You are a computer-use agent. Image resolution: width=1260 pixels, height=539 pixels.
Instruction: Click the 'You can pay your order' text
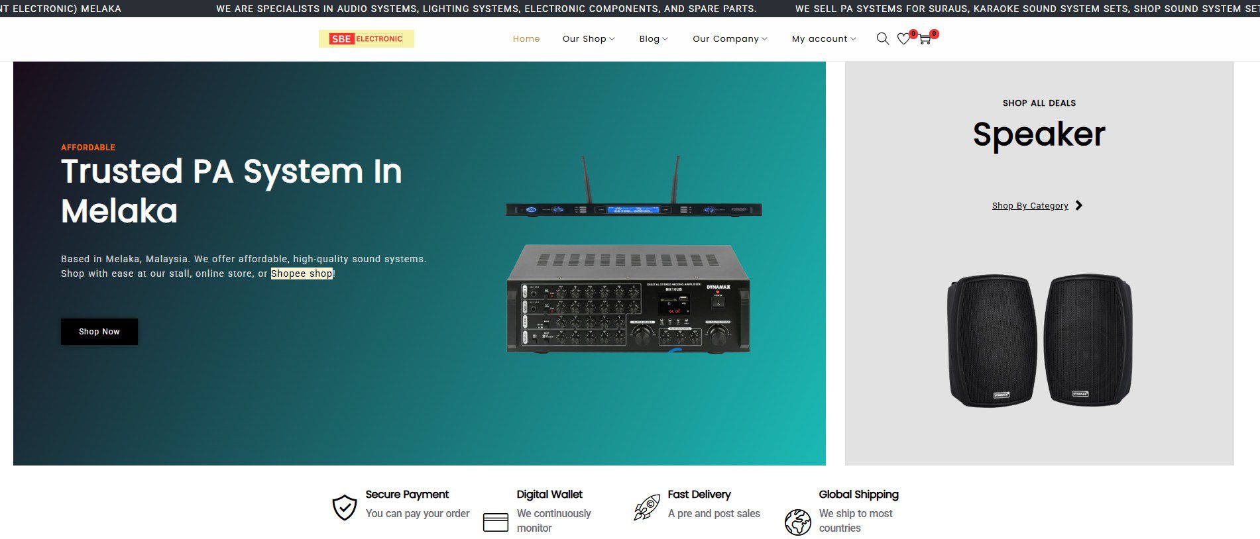[x=418, y=514]
